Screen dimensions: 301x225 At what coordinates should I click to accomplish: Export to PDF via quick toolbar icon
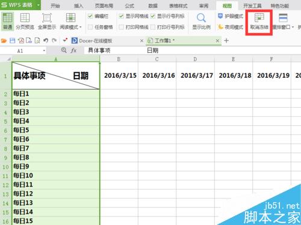click(x=21, y=41)
